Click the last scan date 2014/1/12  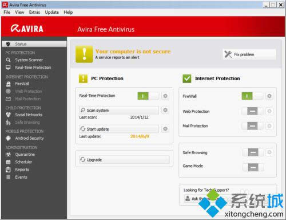140,117
